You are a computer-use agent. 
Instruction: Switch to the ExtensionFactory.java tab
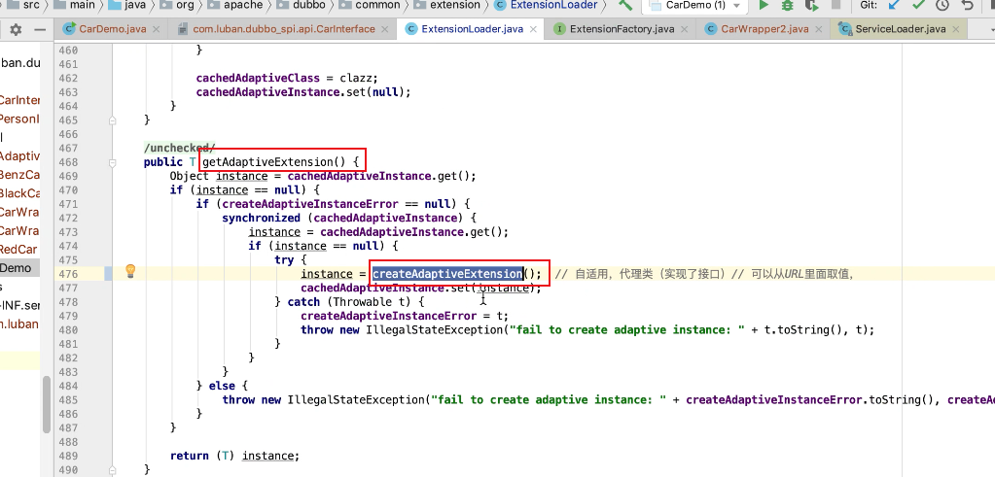[622, 29]
